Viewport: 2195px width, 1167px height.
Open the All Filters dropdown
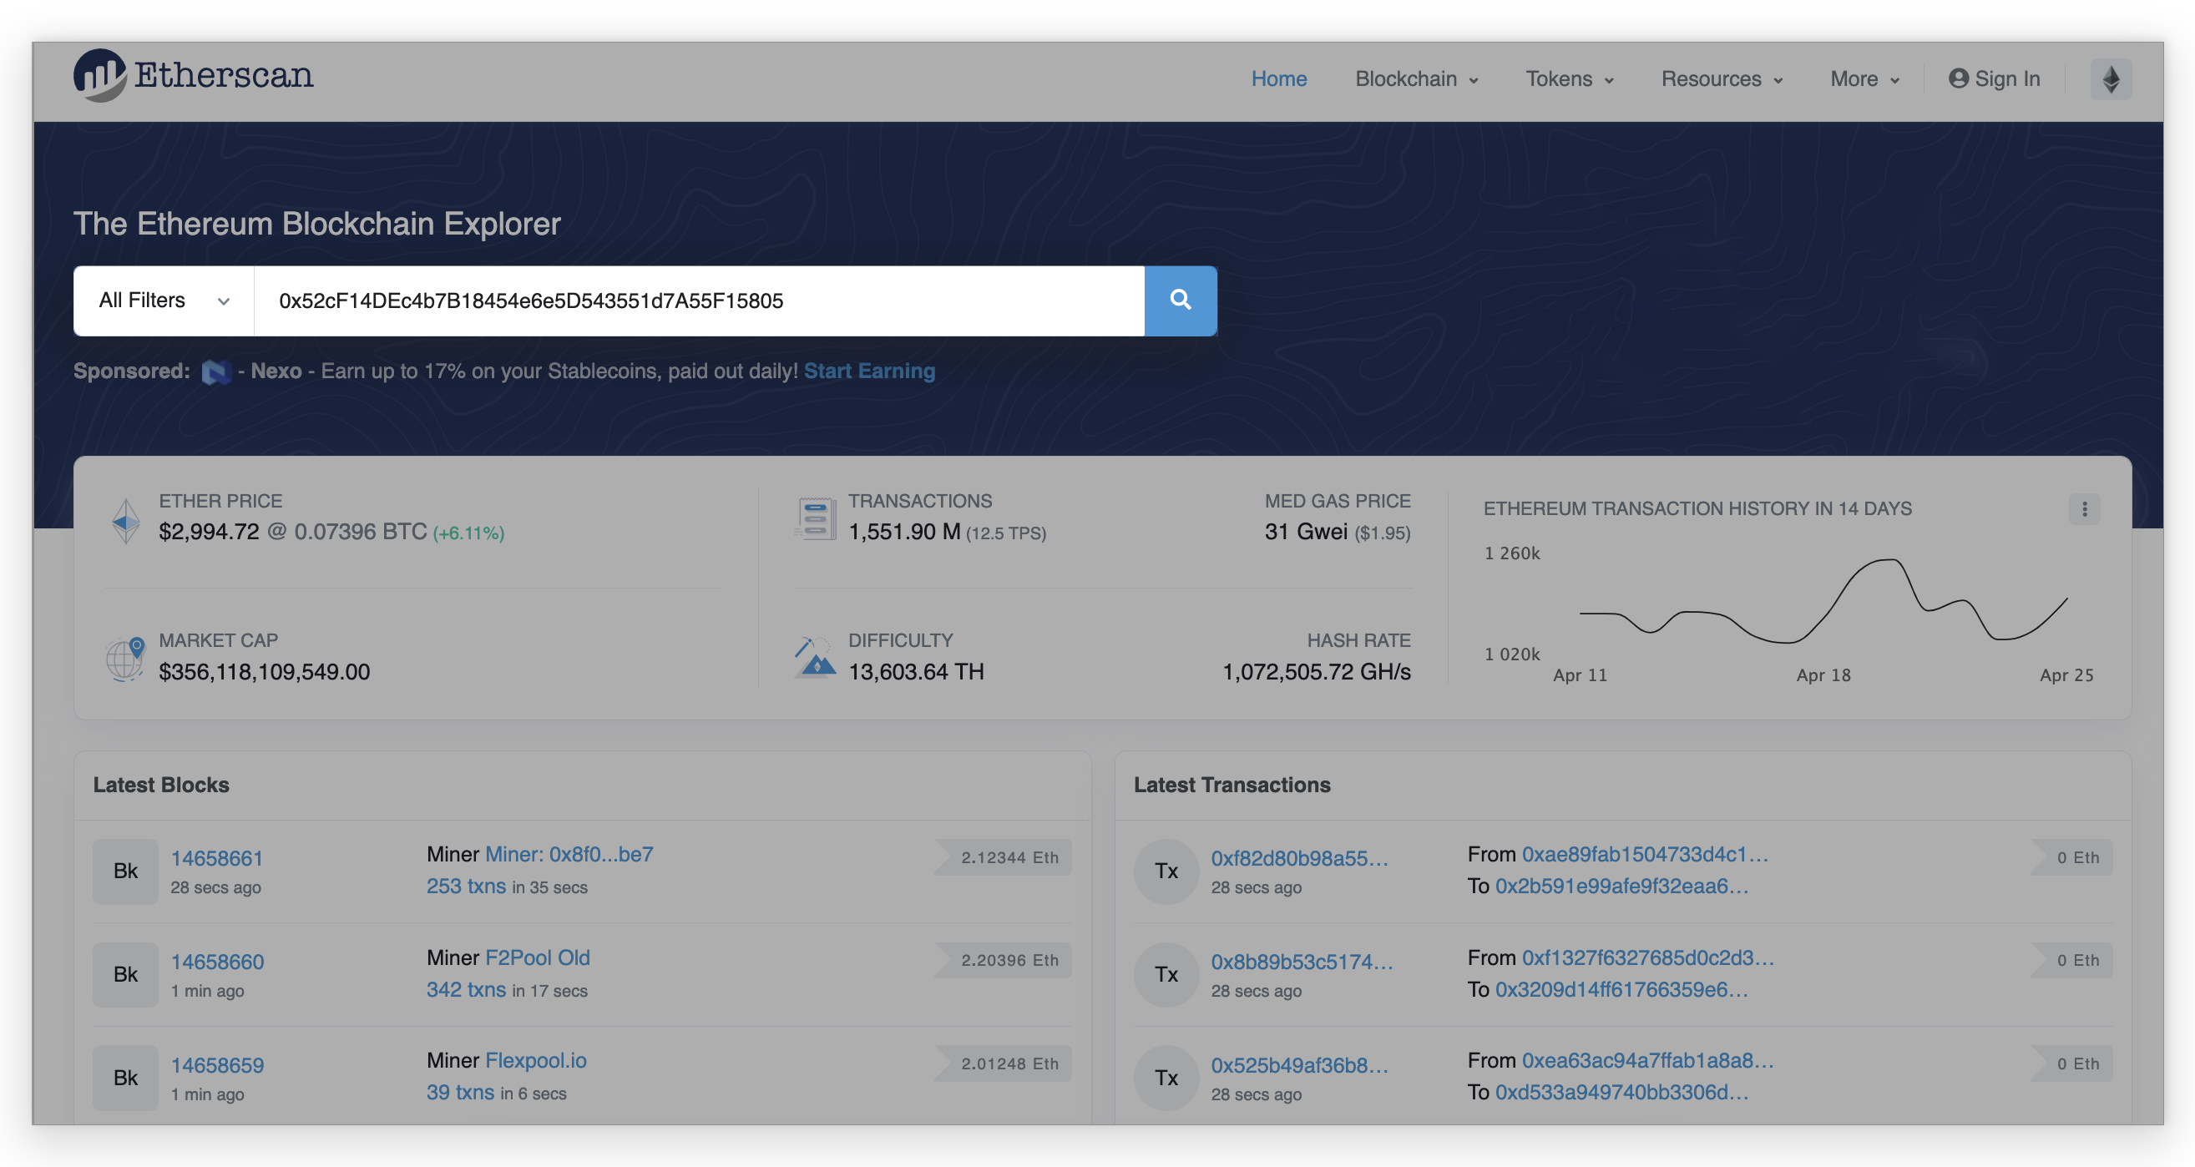(164, 301)
